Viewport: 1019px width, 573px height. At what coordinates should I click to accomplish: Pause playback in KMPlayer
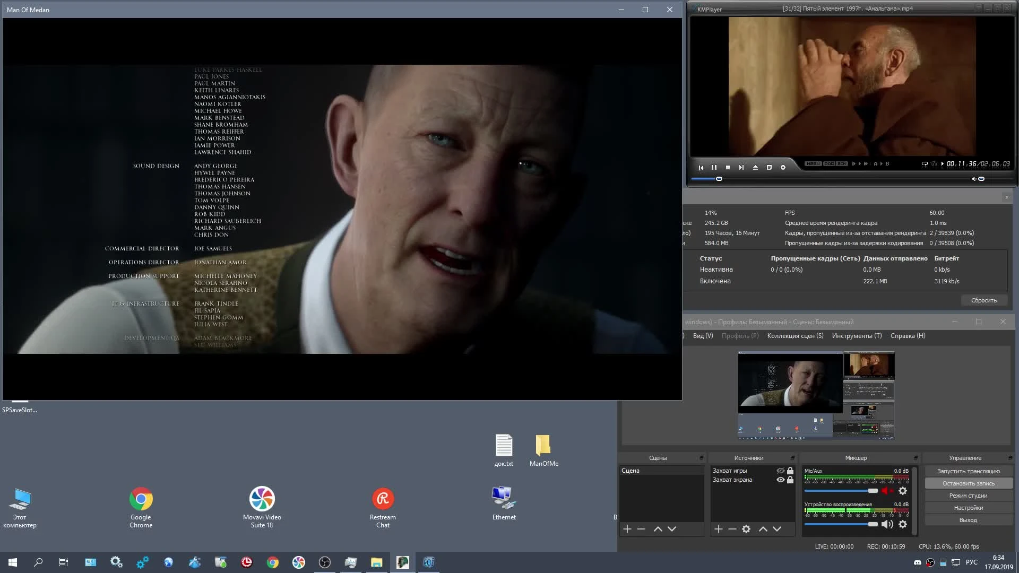click(x=714, y=167)
